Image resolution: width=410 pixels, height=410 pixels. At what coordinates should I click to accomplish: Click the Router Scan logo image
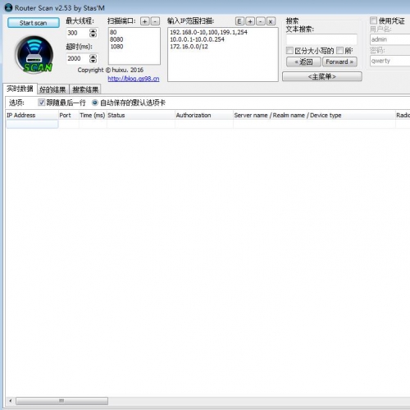click(34, 55)
